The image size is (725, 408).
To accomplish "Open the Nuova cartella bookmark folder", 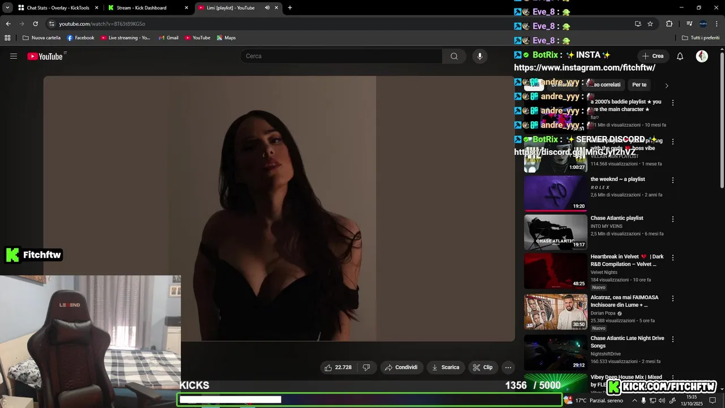I will [x=41, y=38].
